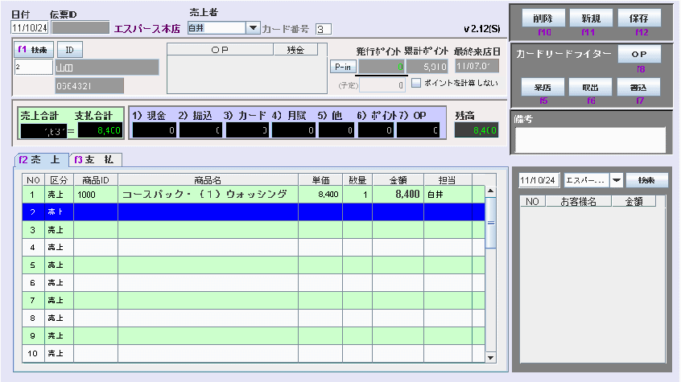The image size is (681, 382).
Task: Click the 検索 button beside the store dropdown
Action: 646,180
